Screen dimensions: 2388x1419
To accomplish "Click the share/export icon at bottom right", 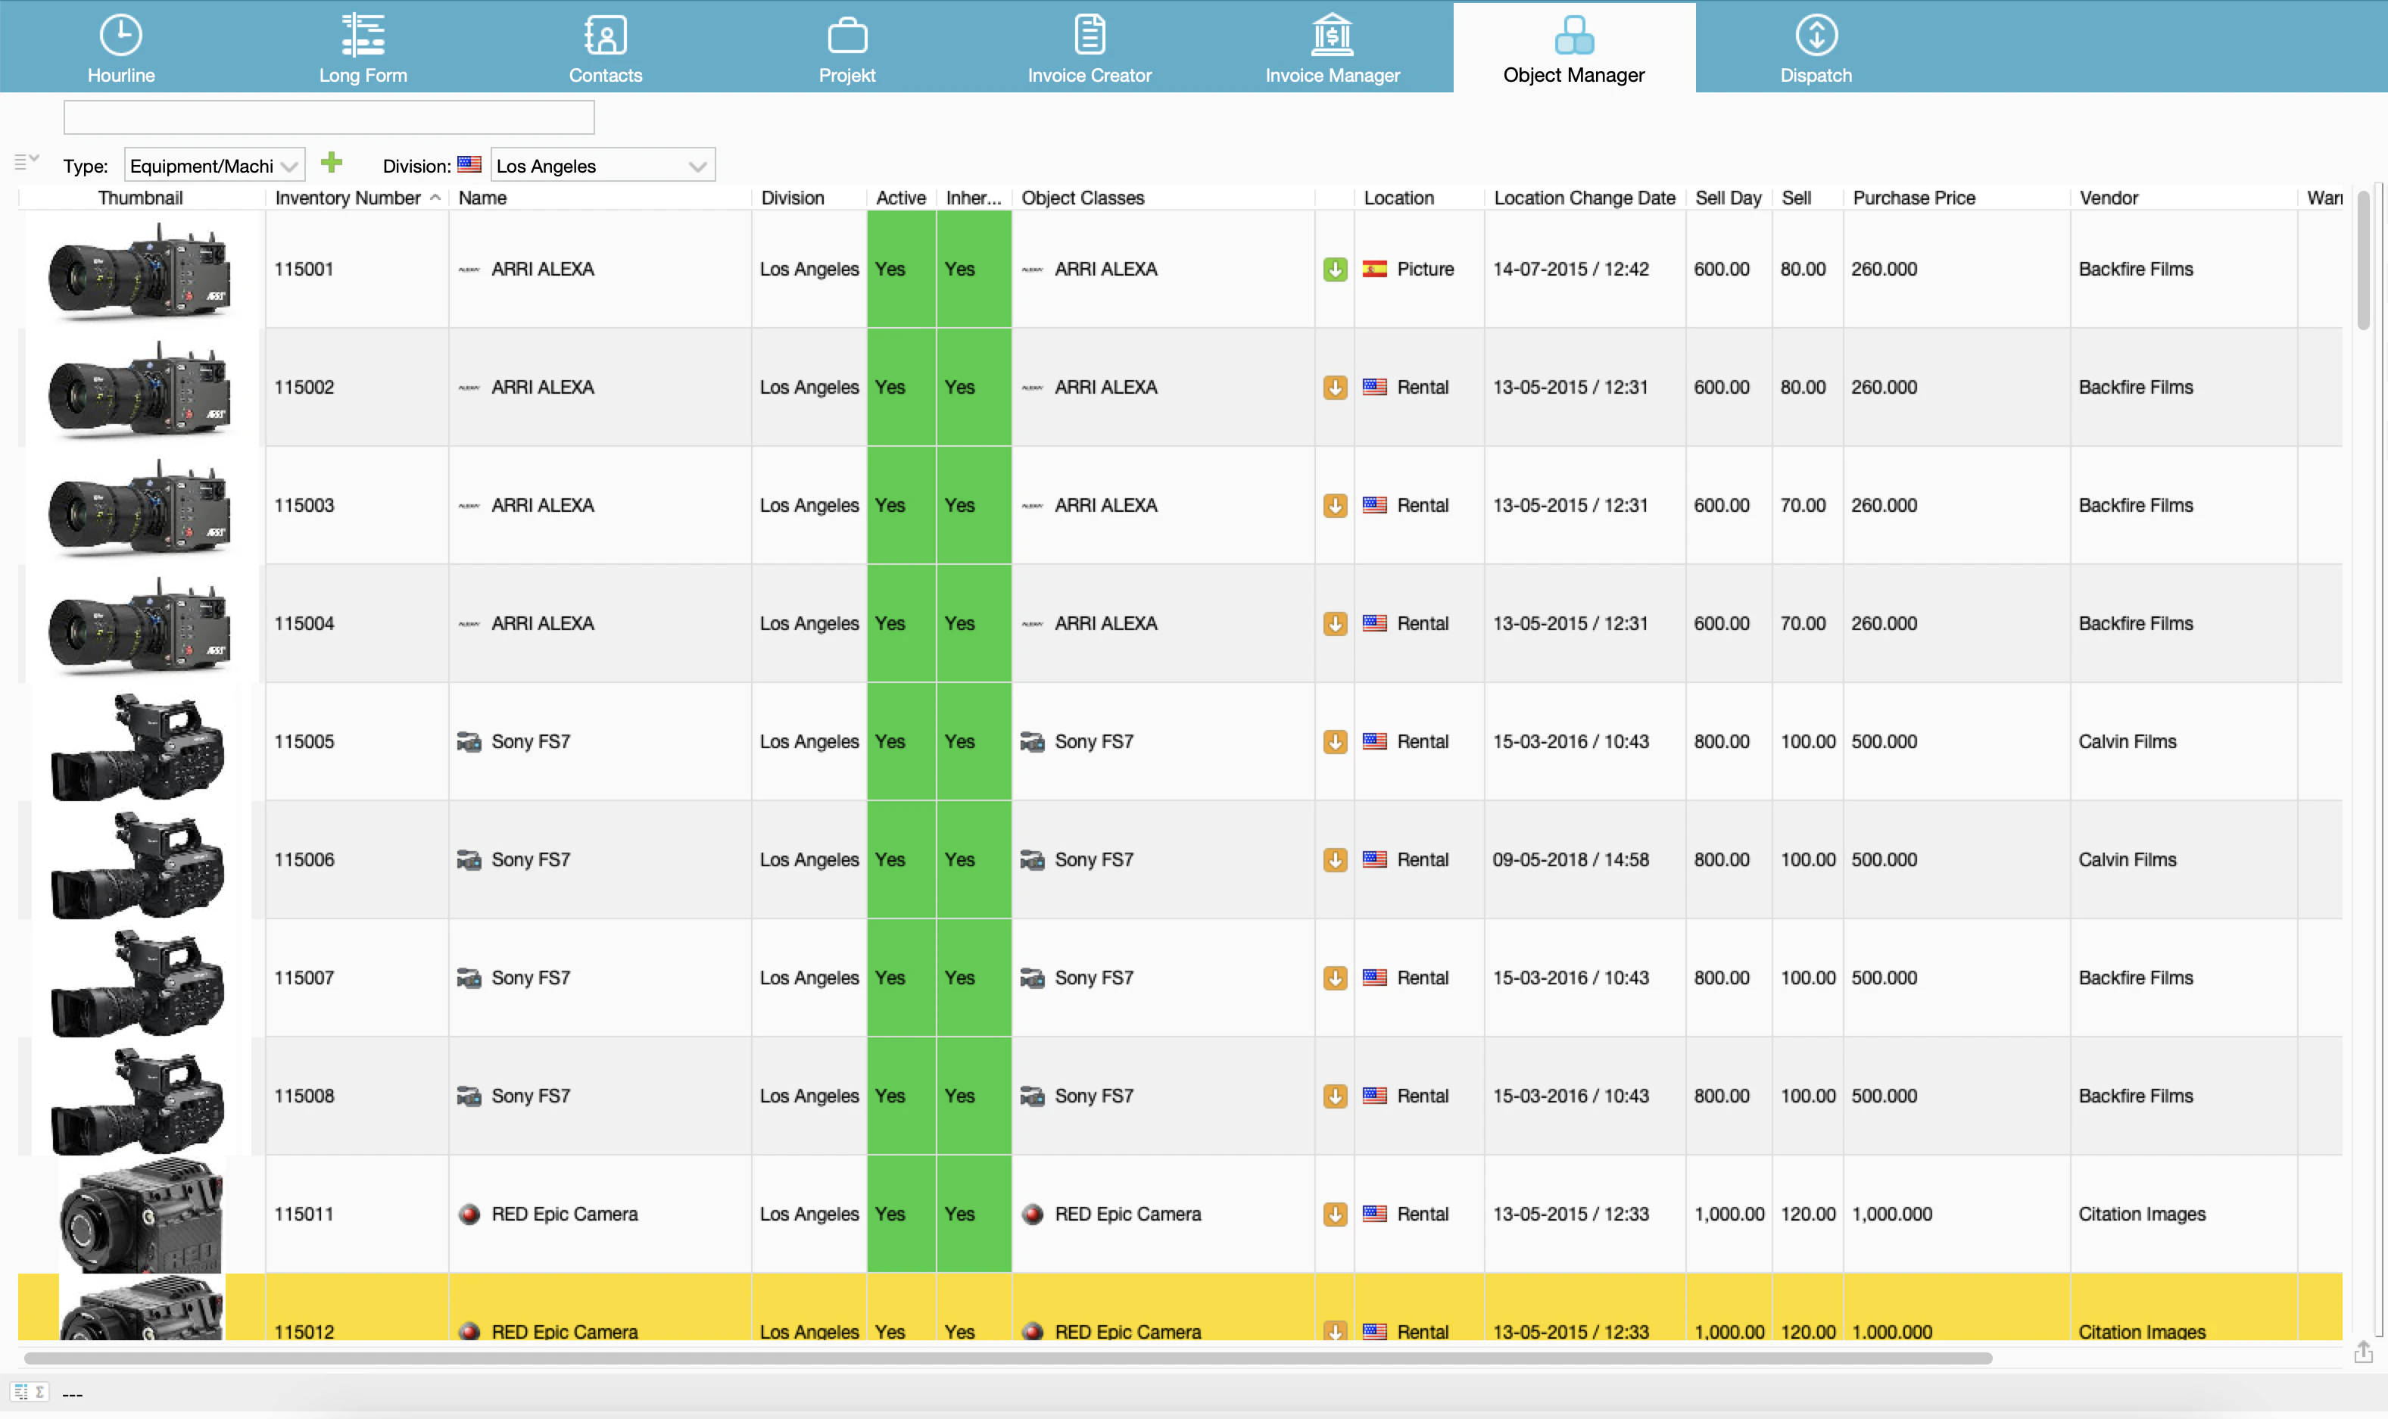I will click(x=2363, y=1352).
